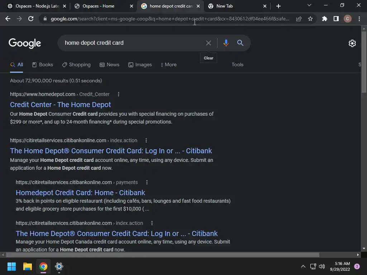Viewport: 367px width, 275px height.
Task: Click the Chrome taskbar icon
Action: 43,266
